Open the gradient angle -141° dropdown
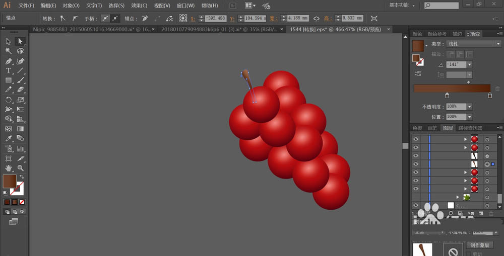The width and height of the screenshot is (504, 256). pyautogui.click(x=470, y=64)
